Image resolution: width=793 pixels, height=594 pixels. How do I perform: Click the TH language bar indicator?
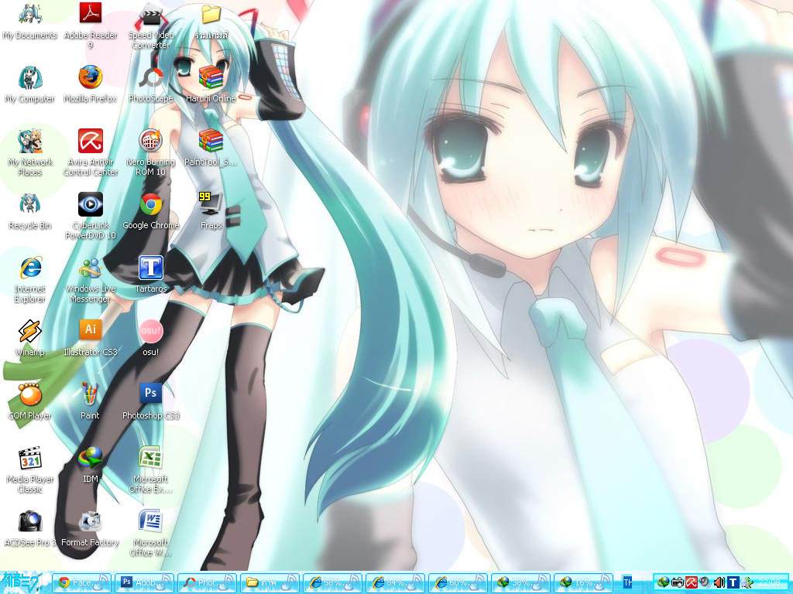627,582
